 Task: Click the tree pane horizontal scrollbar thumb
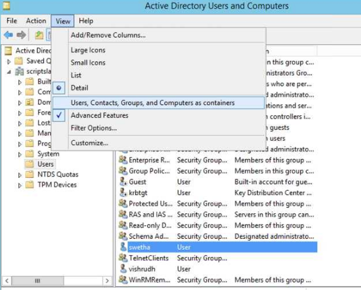click(x=37, y=281)
